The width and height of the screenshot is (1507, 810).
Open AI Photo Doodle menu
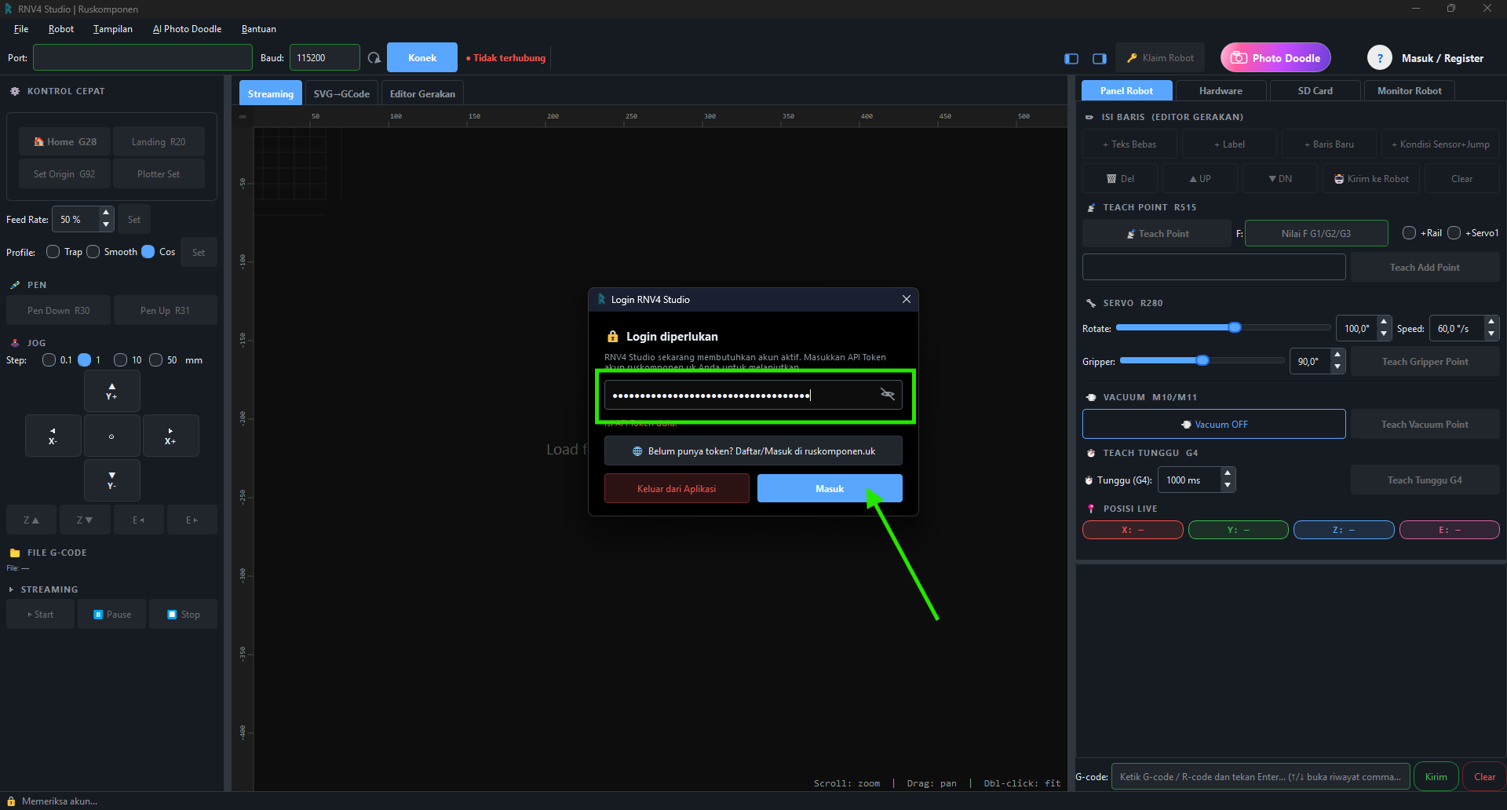187,29
